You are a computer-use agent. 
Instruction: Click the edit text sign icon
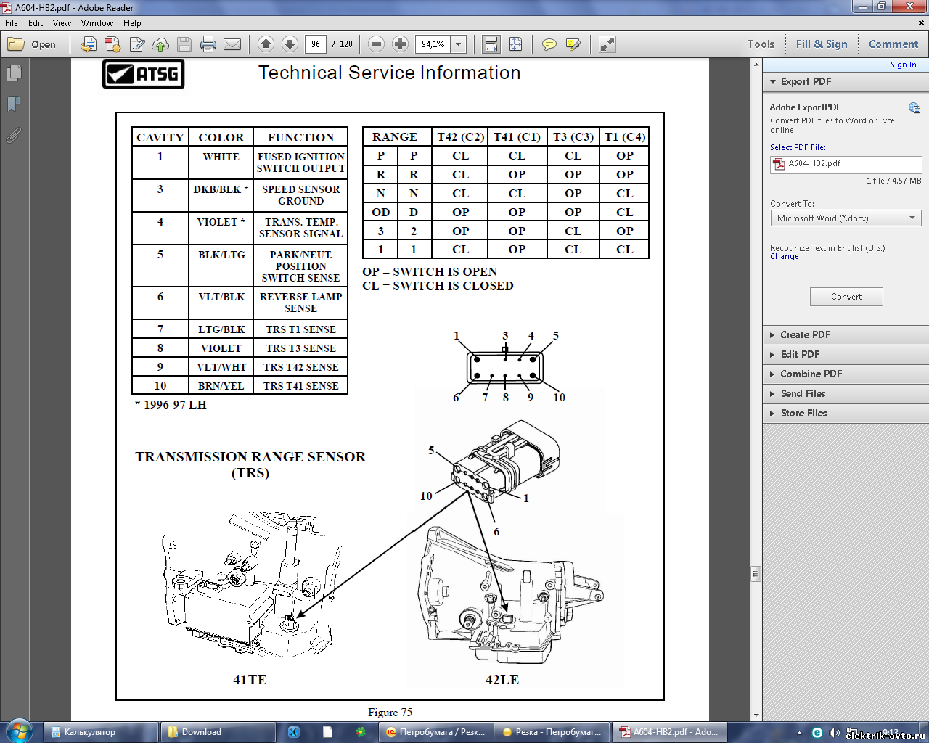click(x=136, y=44)
